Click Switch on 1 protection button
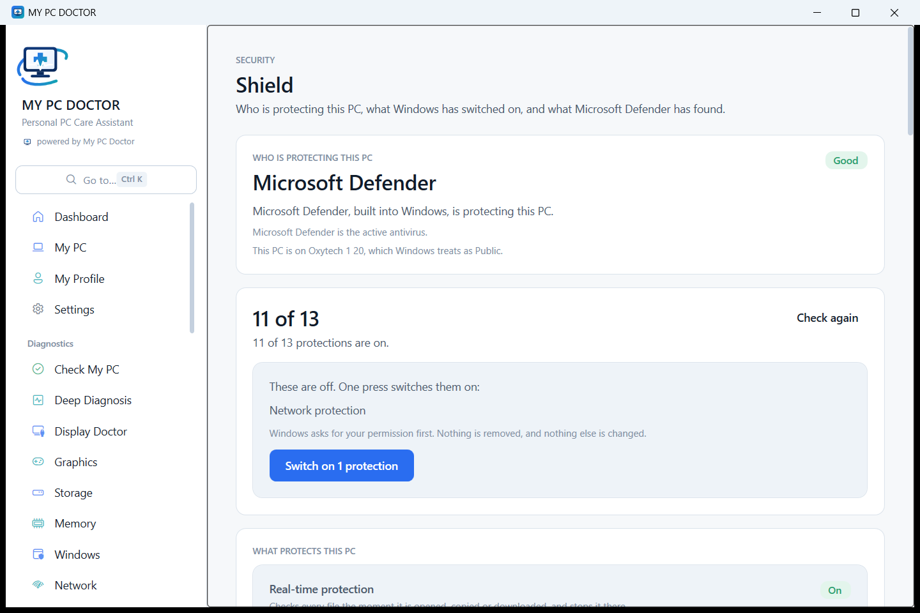 coord(342,465)
